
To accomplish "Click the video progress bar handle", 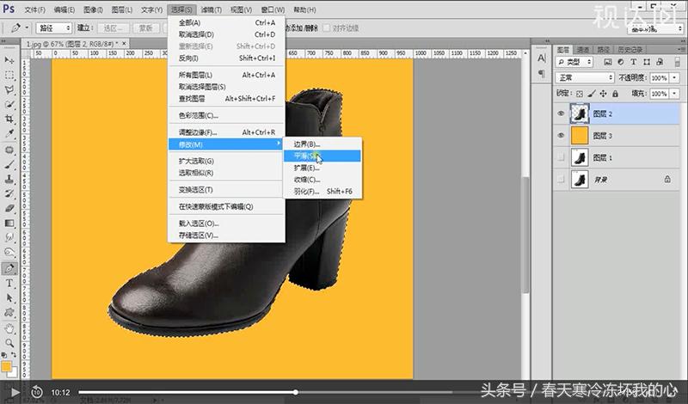I will point(296,392).
